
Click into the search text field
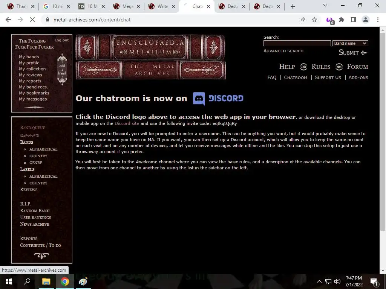click(297, 43)
